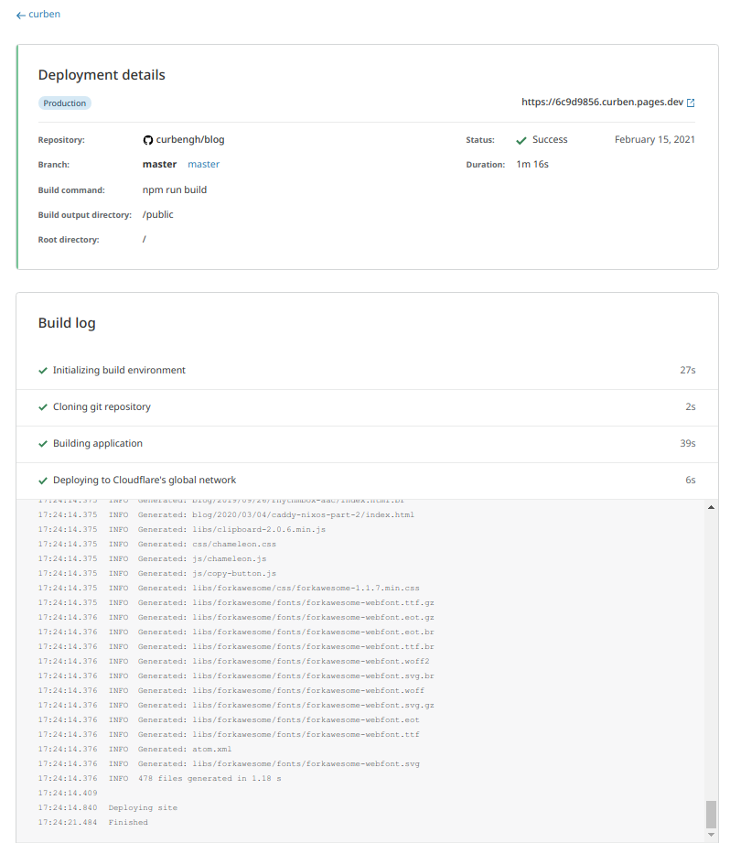Screen dimensions: 730x843
Task: Click the build log scrollbar down arrow
Action: click(711, 835)
